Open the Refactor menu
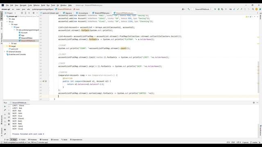Viewport: 262px width, 147px height. click(x=36, y=5)
